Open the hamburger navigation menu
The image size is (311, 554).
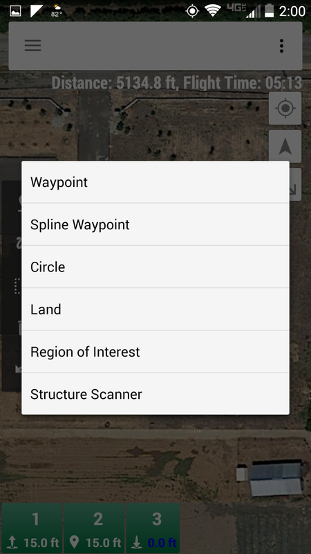click(x=32, y=46)
